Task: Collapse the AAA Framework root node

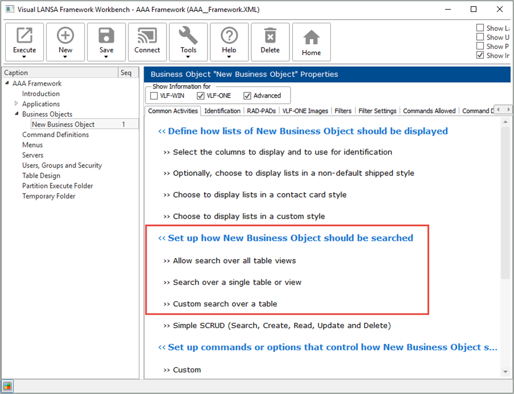Action: click(x=7, y=83)
